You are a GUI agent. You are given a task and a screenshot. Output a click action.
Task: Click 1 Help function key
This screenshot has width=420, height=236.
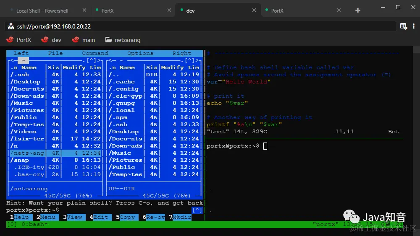coord(21,217)
